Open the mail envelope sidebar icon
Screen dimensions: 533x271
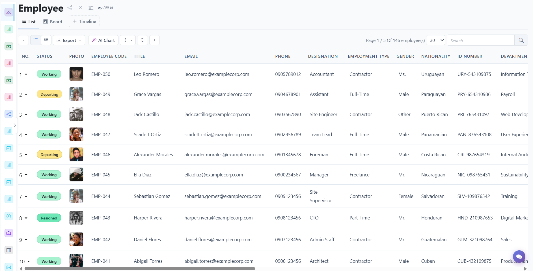9,267
